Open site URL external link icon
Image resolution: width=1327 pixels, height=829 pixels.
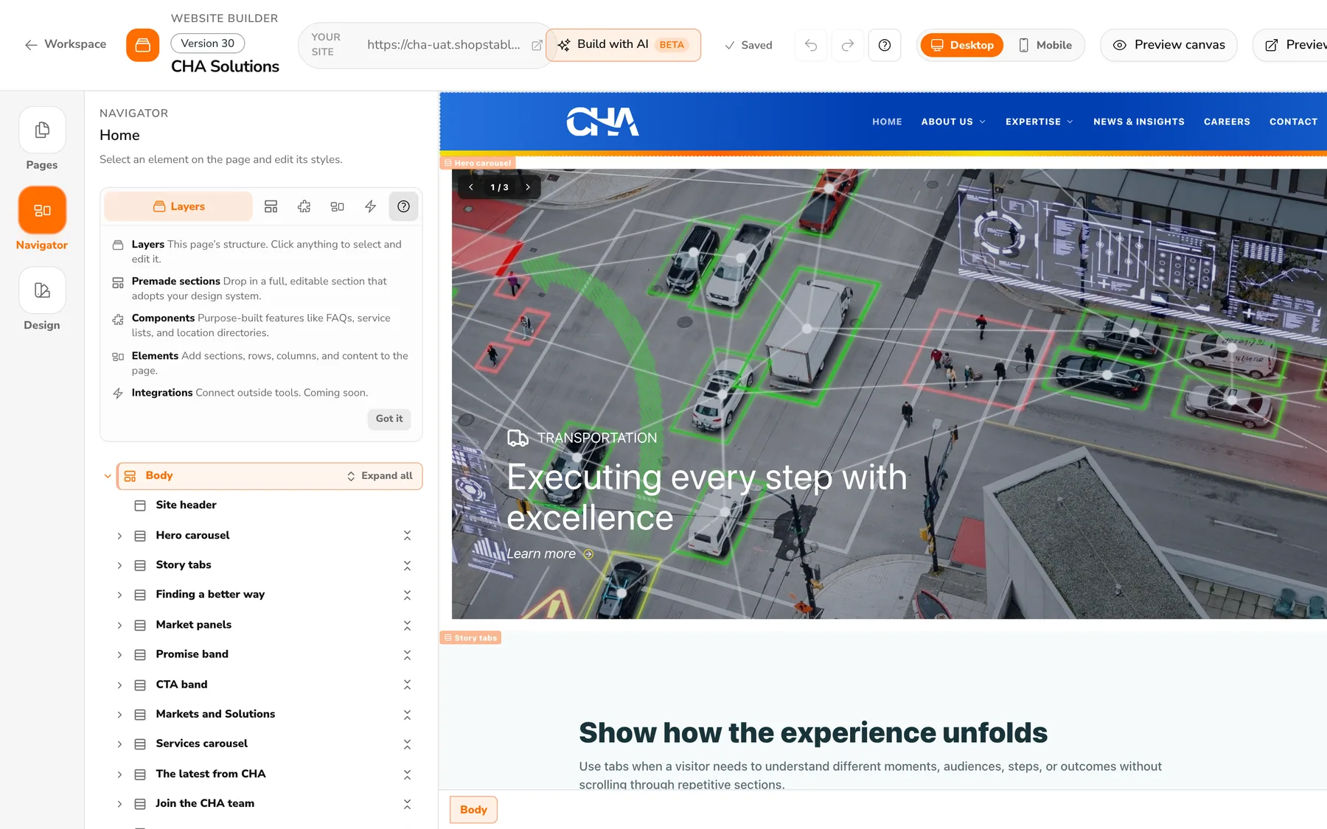(537, 45)
